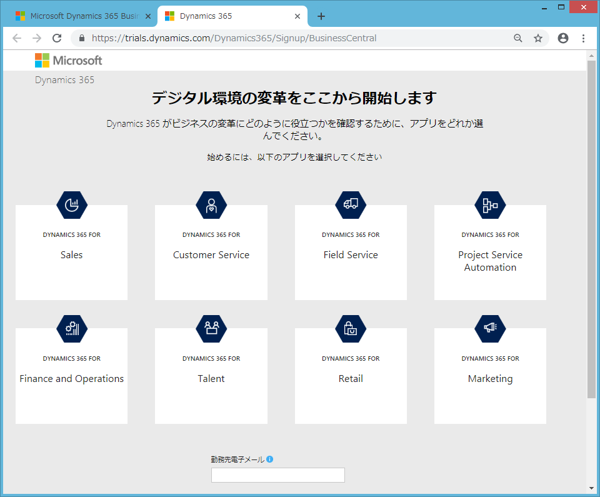600x497 pixels.
Task: Click the padlock site info icon
Action: [81, 38]
